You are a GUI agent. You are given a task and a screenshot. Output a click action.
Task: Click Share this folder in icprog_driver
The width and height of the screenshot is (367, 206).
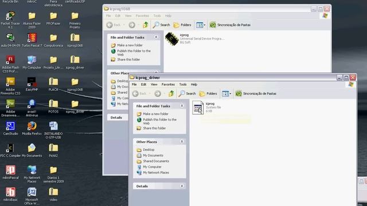tap(151, 128)
